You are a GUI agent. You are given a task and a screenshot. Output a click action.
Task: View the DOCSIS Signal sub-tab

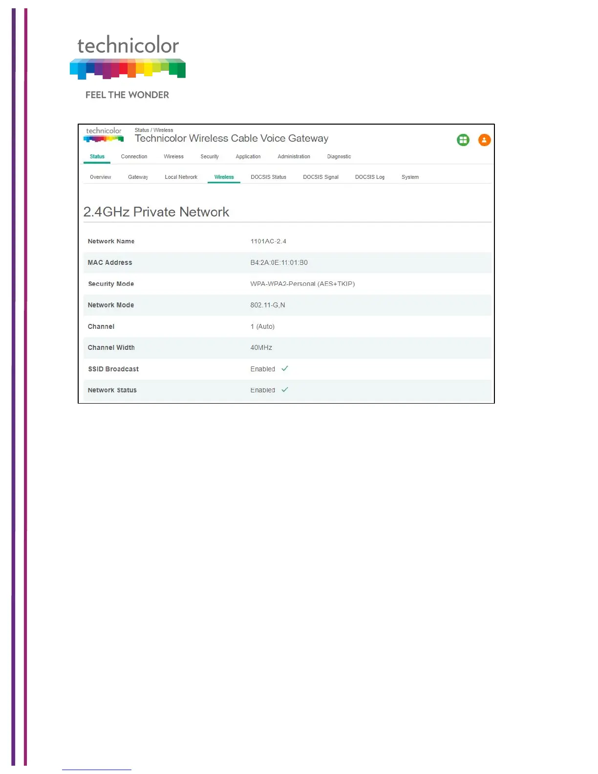[x=320, y=177]
